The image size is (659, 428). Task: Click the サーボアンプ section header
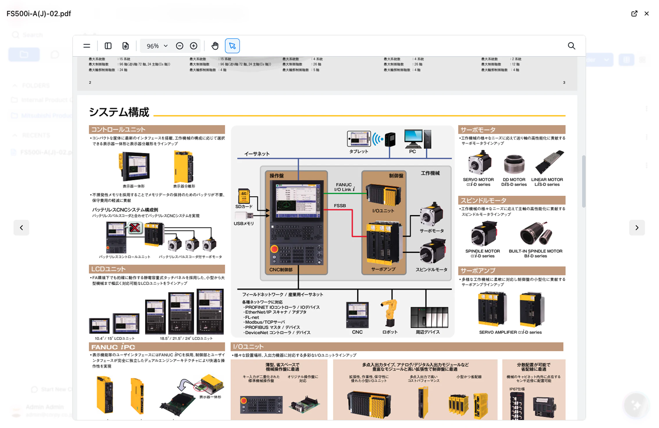point(512,271)
